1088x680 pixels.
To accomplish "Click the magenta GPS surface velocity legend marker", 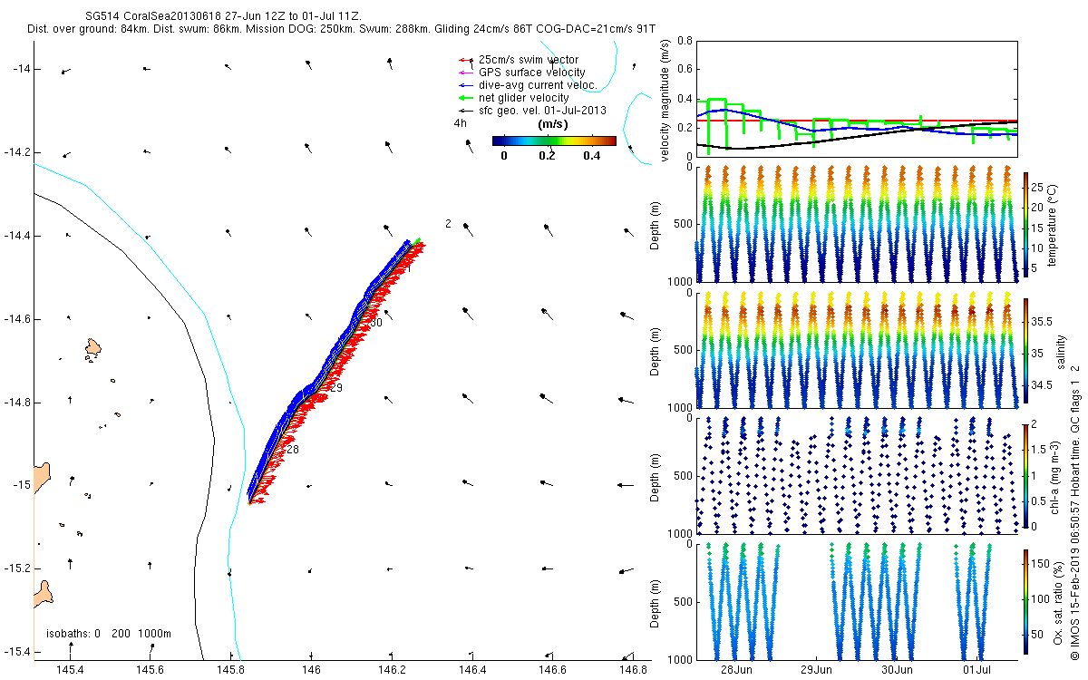I will point(466,73).
